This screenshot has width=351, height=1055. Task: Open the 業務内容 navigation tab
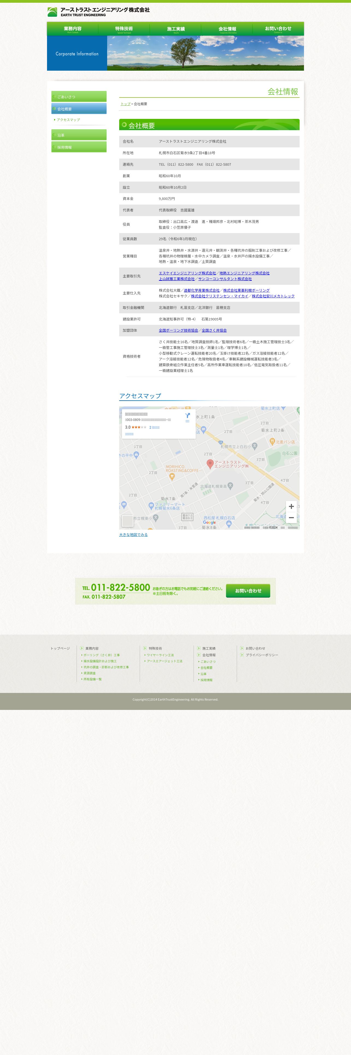73,29
